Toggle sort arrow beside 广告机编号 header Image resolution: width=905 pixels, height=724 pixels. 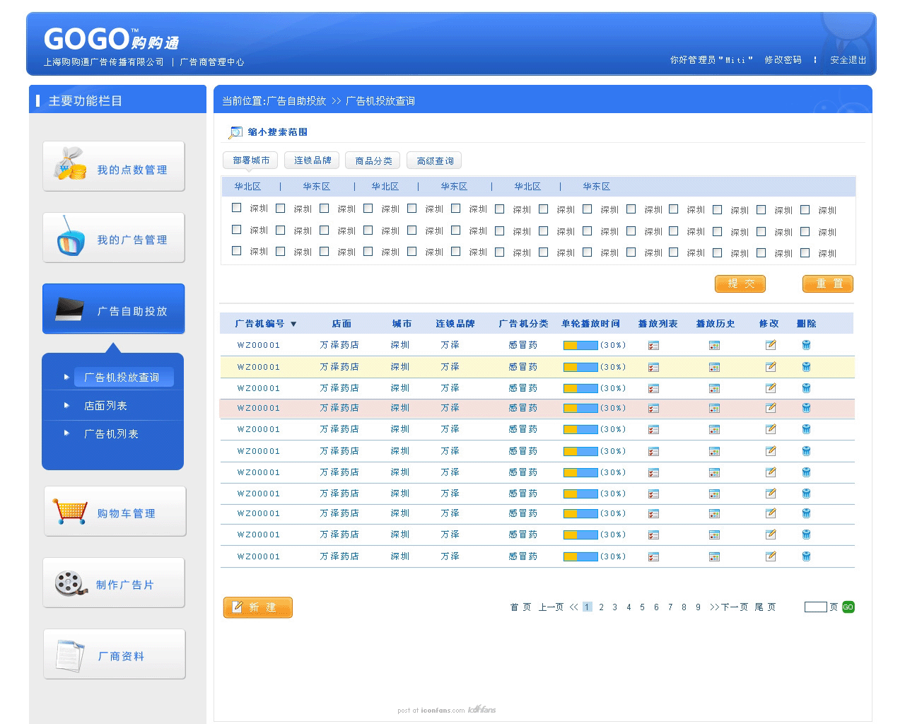coord(293,324)
